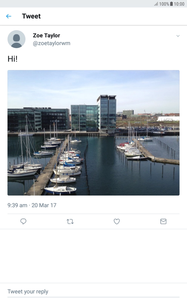Click the Tweet header title

pos(31,16)
